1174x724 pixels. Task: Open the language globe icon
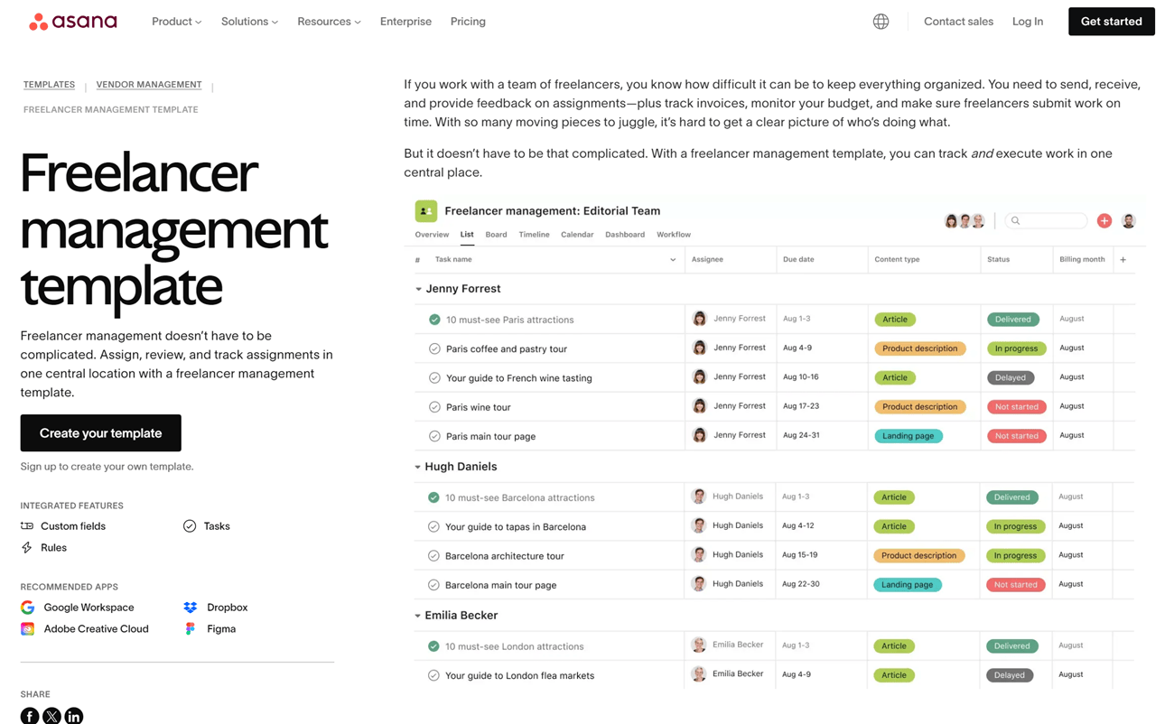coord(880,22)
